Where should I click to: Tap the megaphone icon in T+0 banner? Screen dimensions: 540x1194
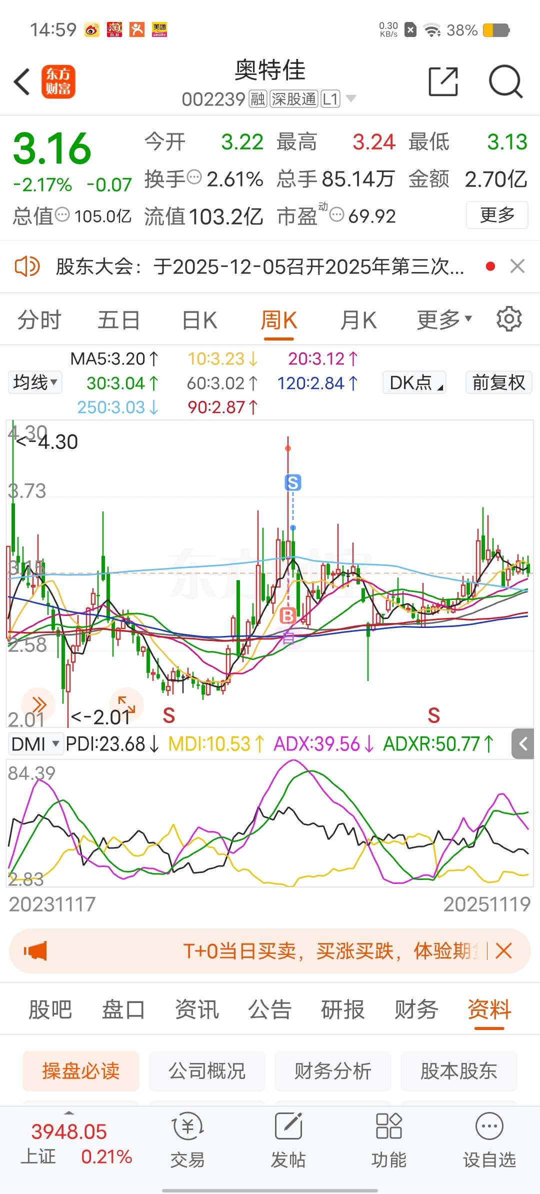35,950
